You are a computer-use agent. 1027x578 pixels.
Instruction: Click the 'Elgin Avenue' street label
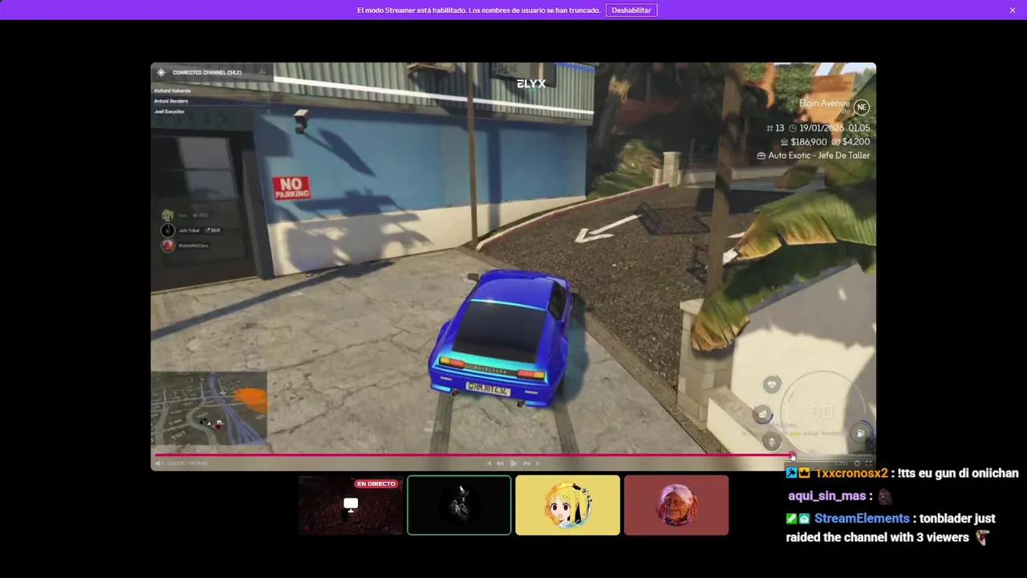[x=824, y=104]
